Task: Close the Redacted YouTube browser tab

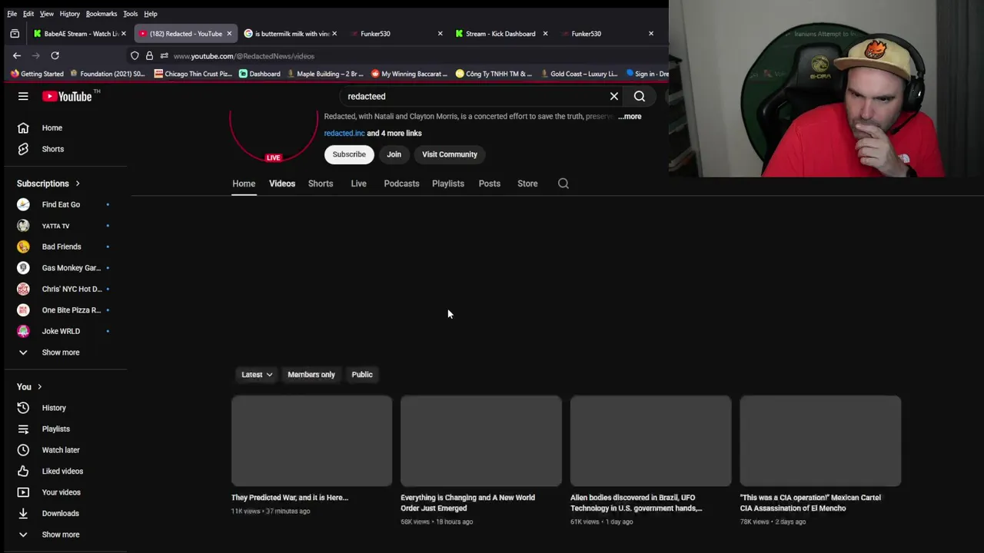Action: pos(228,34)
